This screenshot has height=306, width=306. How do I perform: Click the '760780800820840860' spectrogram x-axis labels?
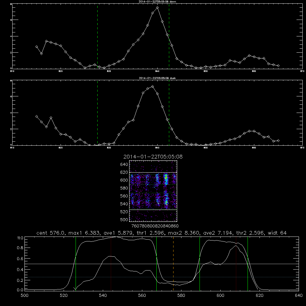[155, 226]
